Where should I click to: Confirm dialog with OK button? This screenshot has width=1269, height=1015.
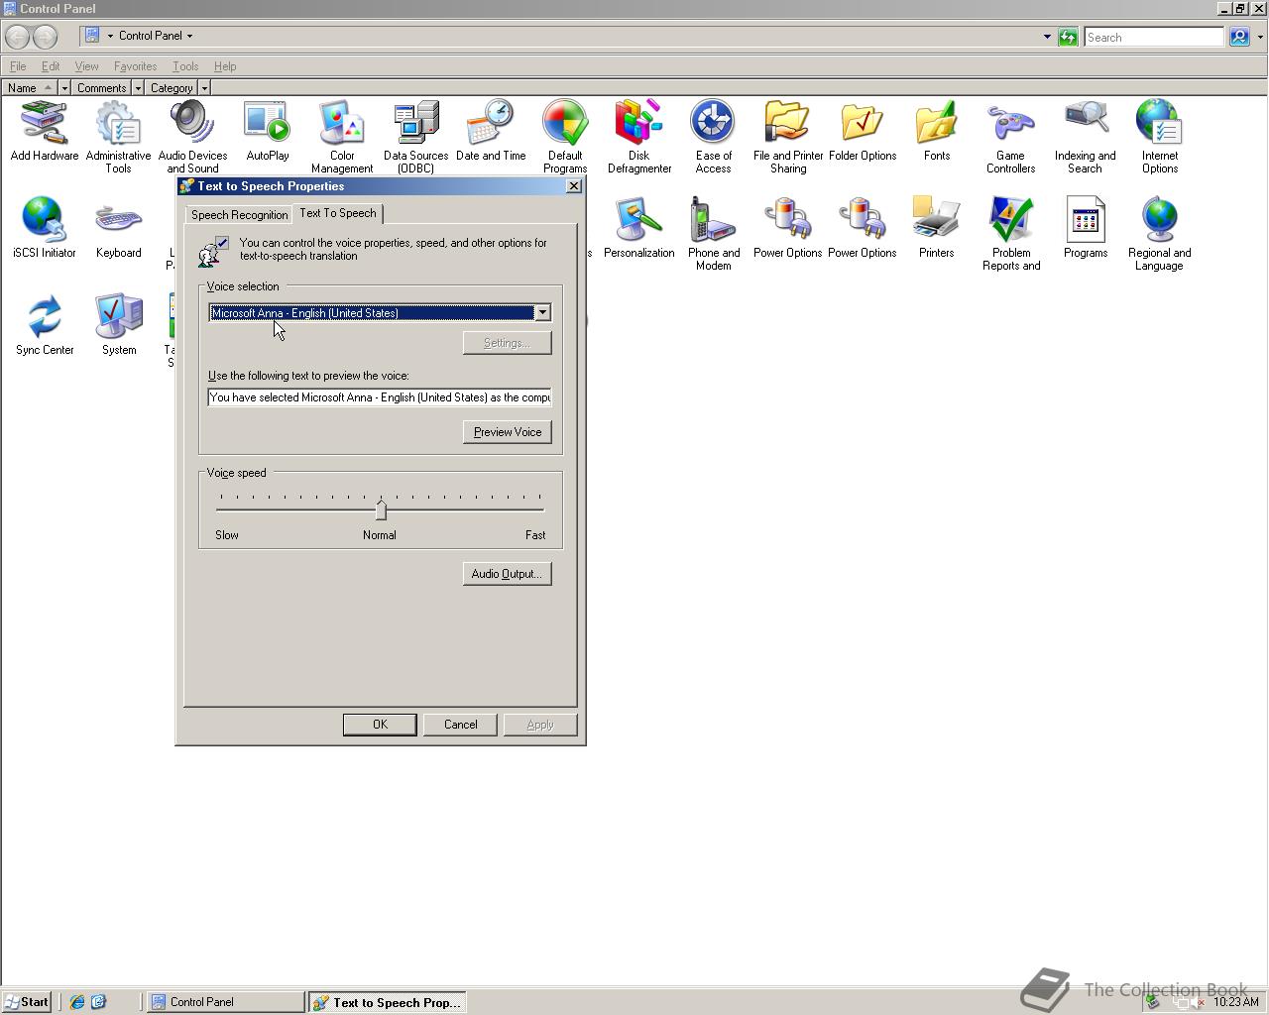tap(380, 725)
